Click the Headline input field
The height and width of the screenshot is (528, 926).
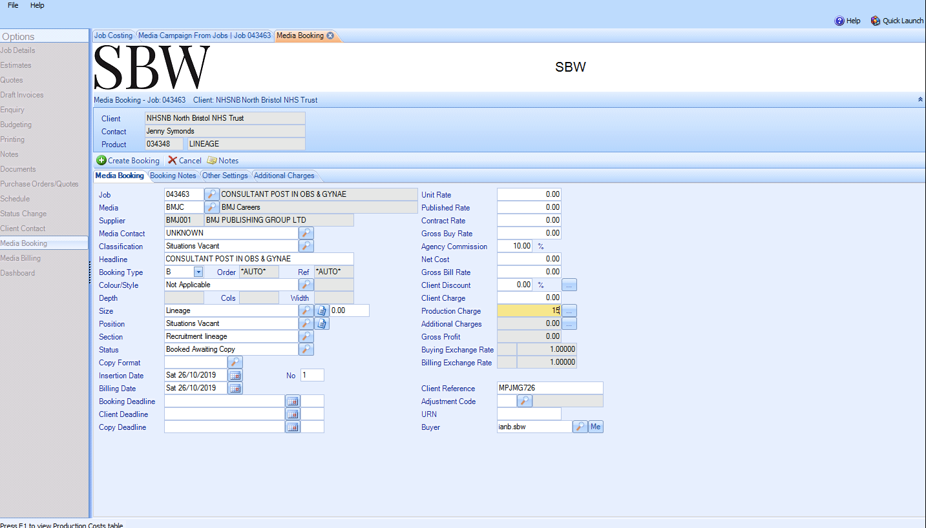[x=259, y=259]
